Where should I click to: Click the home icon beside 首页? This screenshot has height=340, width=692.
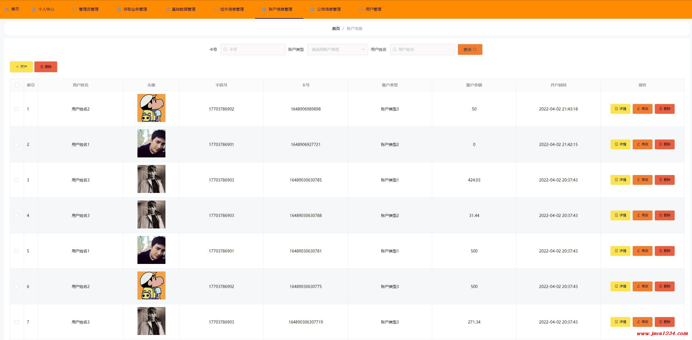pos(6,9)
